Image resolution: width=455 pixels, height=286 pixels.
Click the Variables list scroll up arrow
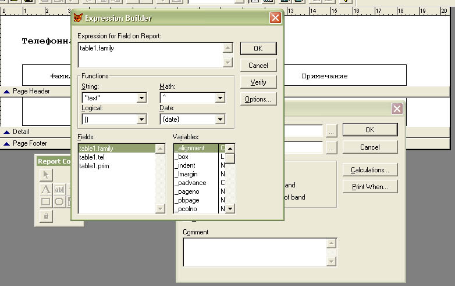[230, 149]
